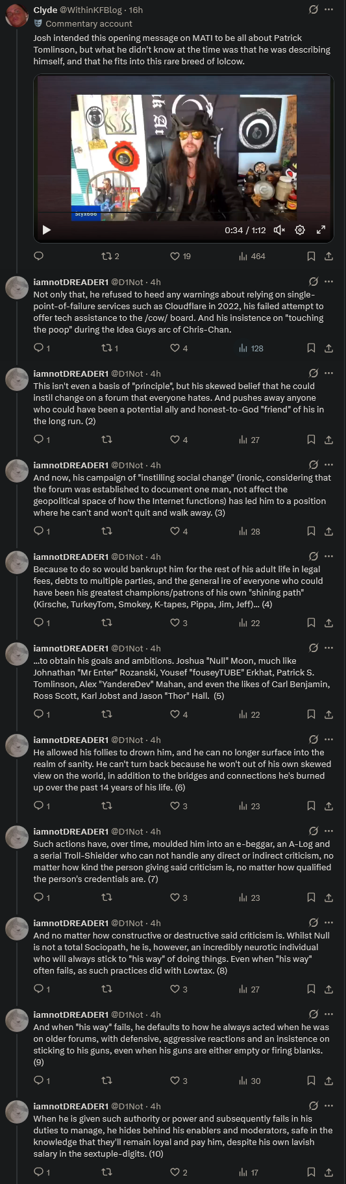Open the video settings gear

pos(300,230)
